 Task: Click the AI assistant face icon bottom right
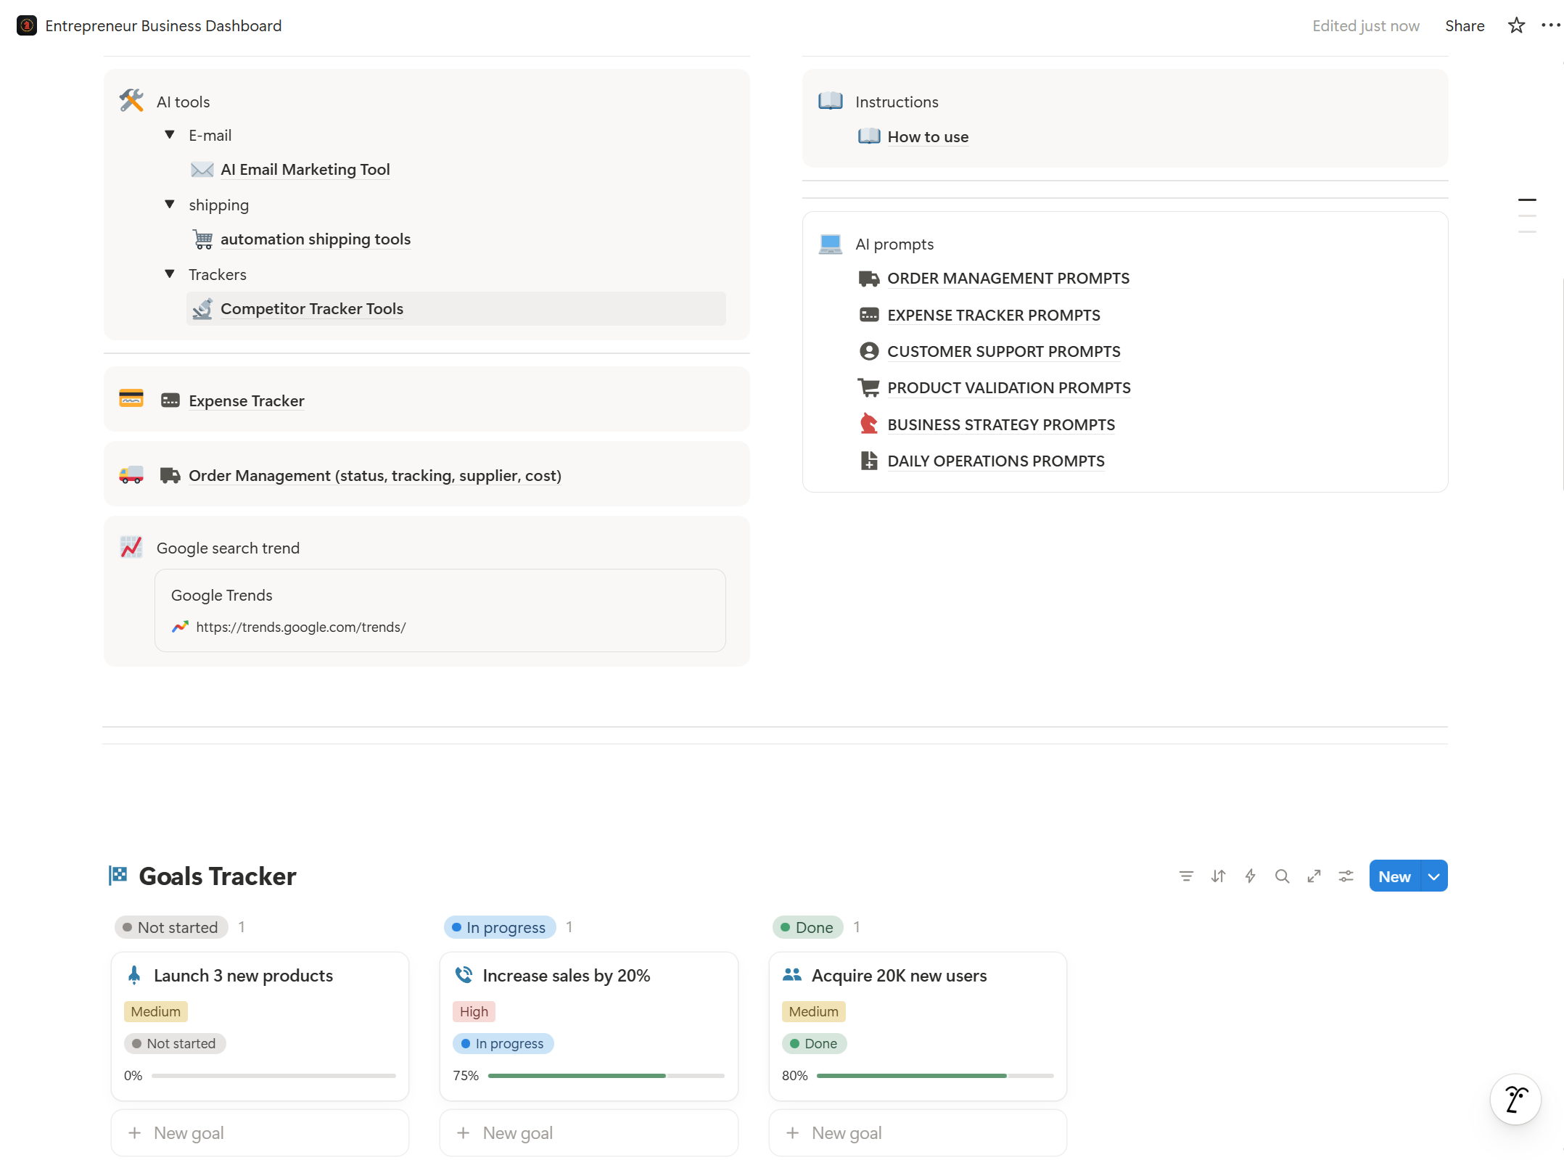pyautogui.click(x=1515, y=1099)
